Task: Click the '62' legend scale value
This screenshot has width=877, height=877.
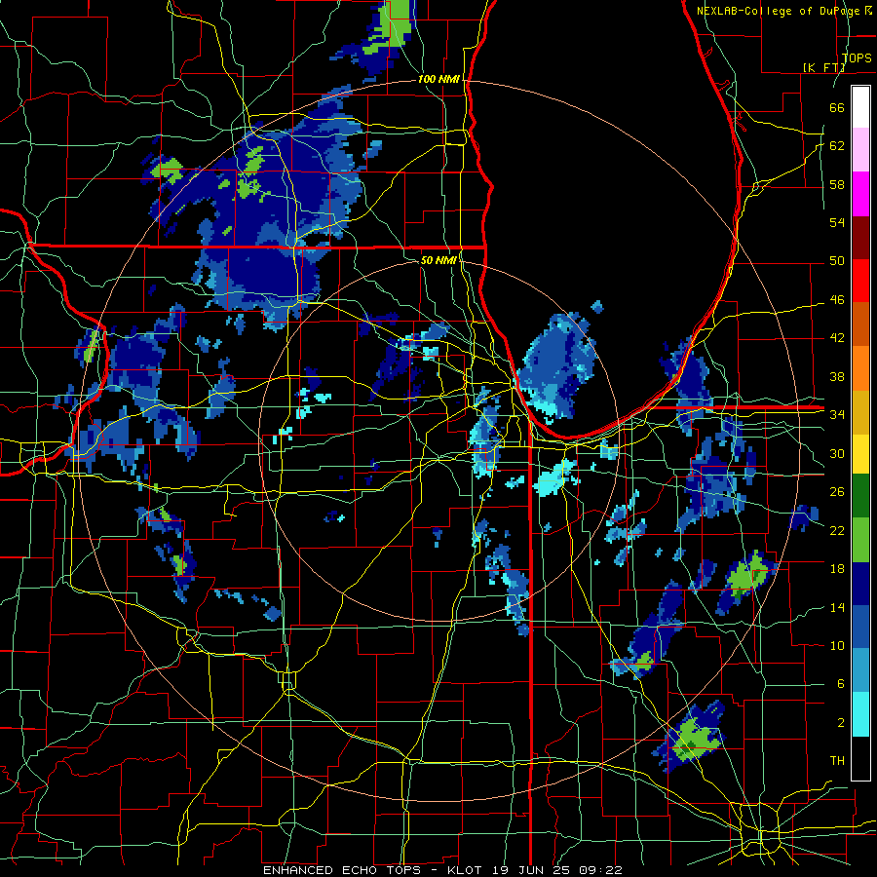Action: pyautogui.click(x=837, y=146)
